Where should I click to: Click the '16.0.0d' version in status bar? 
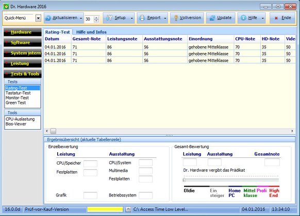coord(12,209)
